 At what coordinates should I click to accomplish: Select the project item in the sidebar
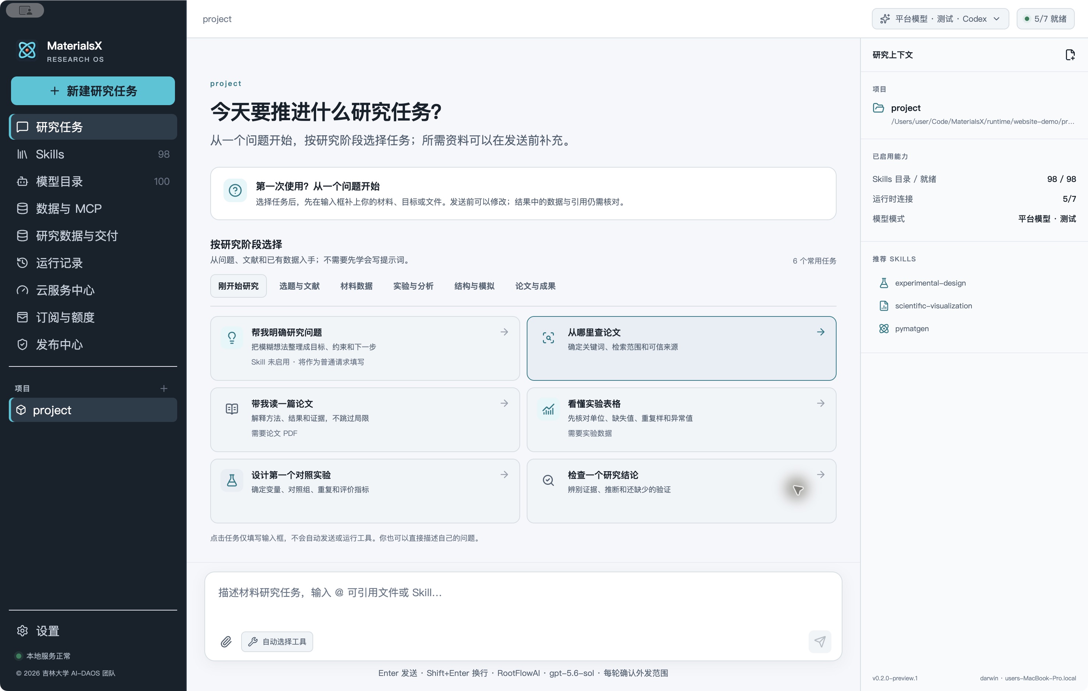93,410
